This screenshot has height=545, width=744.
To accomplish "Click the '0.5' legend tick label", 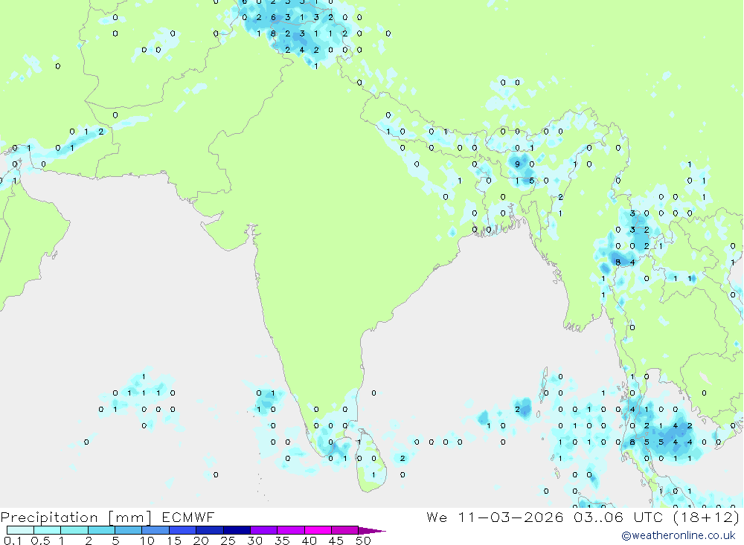I will pyautogui.click(x=40, y=541).
